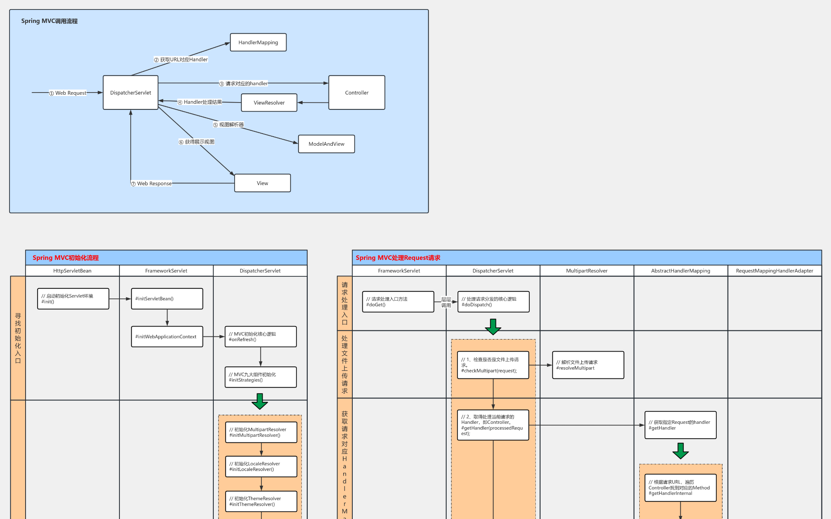Click the '层层调用' connector label

(x=446, y=302)
